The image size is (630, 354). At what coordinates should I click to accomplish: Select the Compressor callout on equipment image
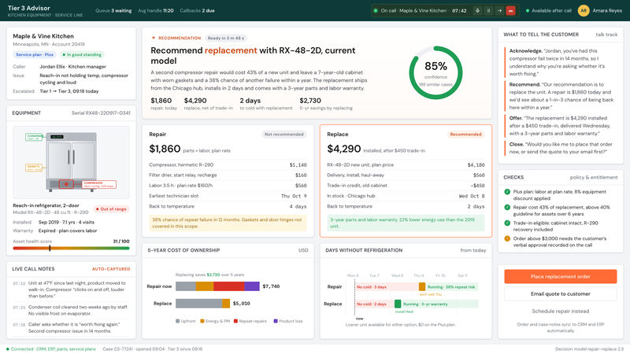tap(99, 184)
